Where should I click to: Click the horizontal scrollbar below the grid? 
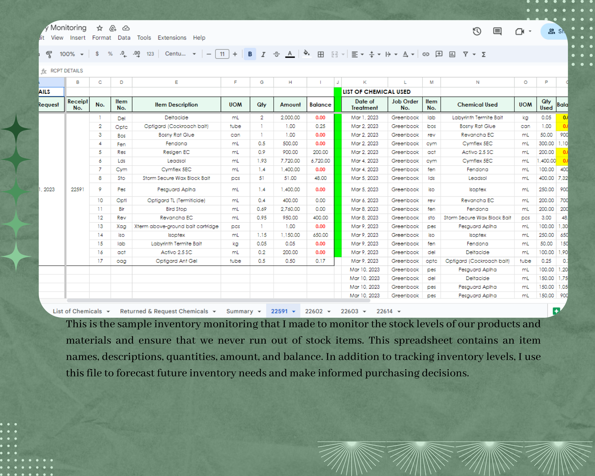(x=219, y=300)
